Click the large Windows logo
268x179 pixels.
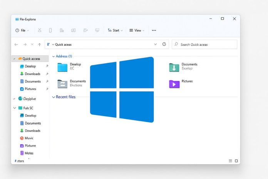[122, 90]
